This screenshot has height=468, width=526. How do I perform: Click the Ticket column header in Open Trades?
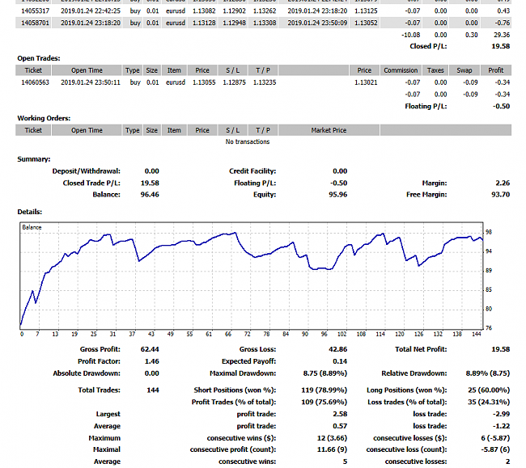(x=33, y=70)
